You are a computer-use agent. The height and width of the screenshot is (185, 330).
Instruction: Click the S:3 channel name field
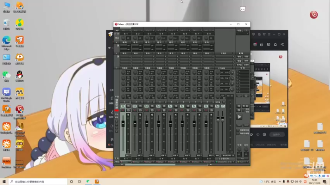tap(149, 34)
